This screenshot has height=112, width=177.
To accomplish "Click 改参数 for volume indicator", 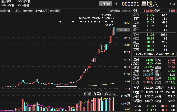I will click(87, 94).
